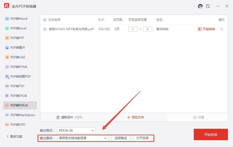Image resolution: width=233 pixels, height=147 pixels.
Task: Click the PDF转纯图PDF icon in sidebar
Action: coord(7,77)
